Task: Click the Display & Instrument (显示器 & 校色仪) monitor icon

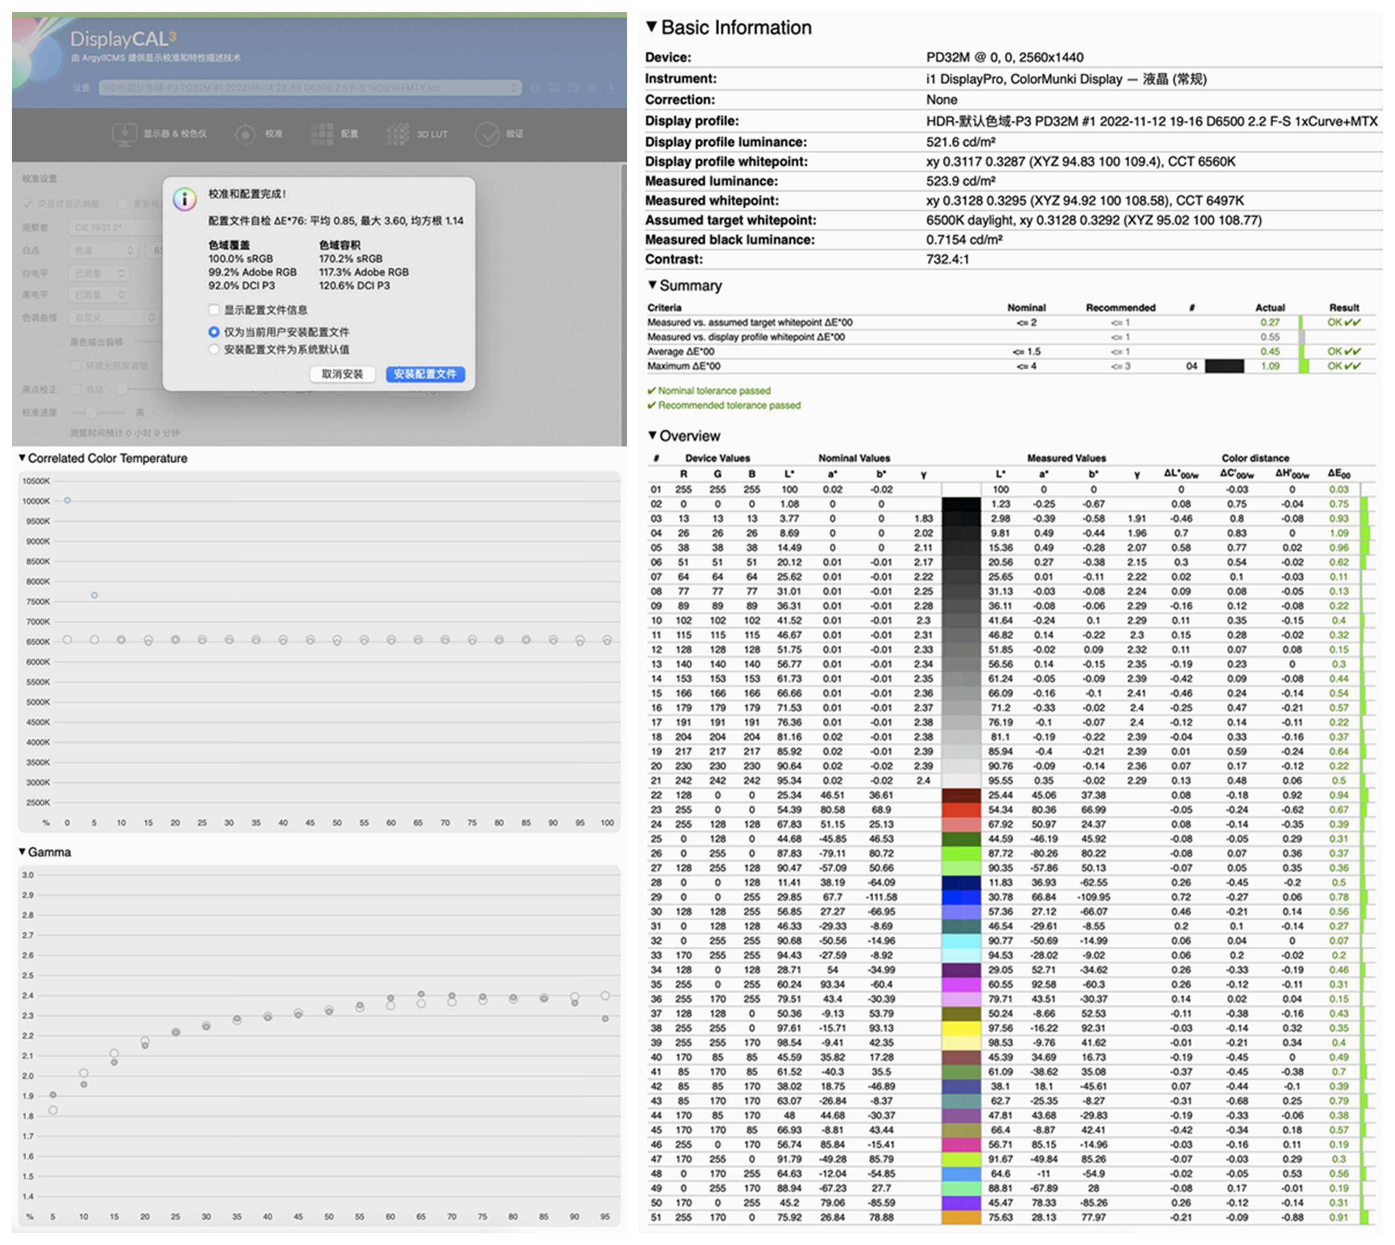Action: click(124, 134)
